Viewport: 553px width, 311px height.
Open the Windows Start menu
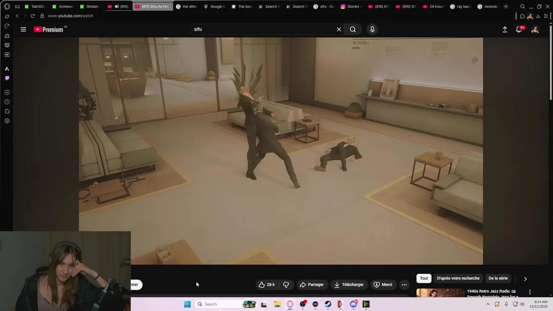(x=187, y=304)
